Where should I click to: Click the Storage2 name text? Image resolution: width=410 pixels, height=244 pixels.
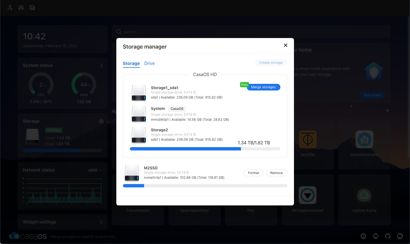tap(159, 130)
